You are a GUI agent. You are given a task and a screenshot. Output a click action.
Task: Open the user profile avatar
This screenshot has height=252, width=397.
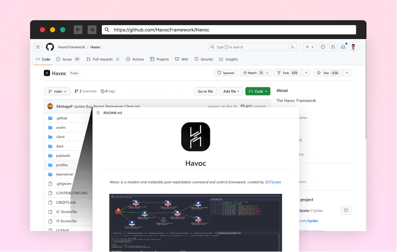353,47
